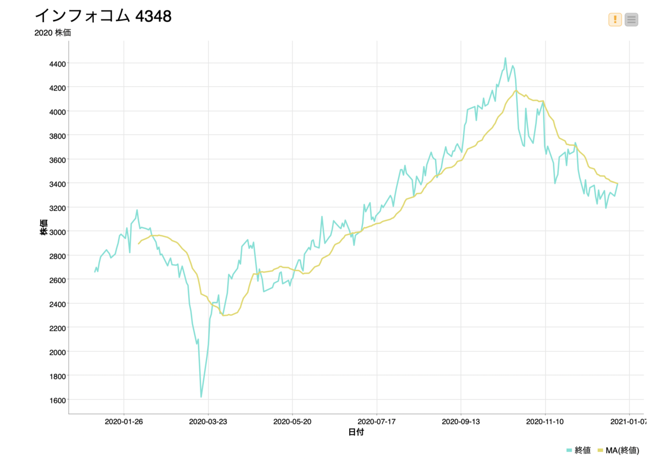The image size is (666, 459).
Task: Click the 2000 y-axis value
Action: (x=58, y=352)
